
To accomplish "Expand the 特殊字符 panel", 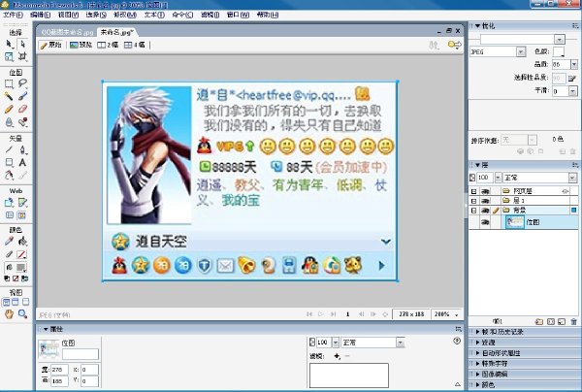I will (477, 364).
